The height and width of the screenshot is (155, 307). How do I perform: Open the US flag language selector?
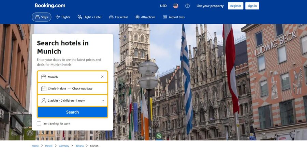coord(176,6)
